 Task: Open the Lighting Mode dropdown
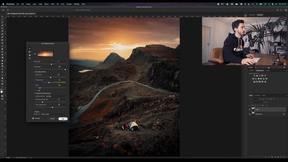56,96
